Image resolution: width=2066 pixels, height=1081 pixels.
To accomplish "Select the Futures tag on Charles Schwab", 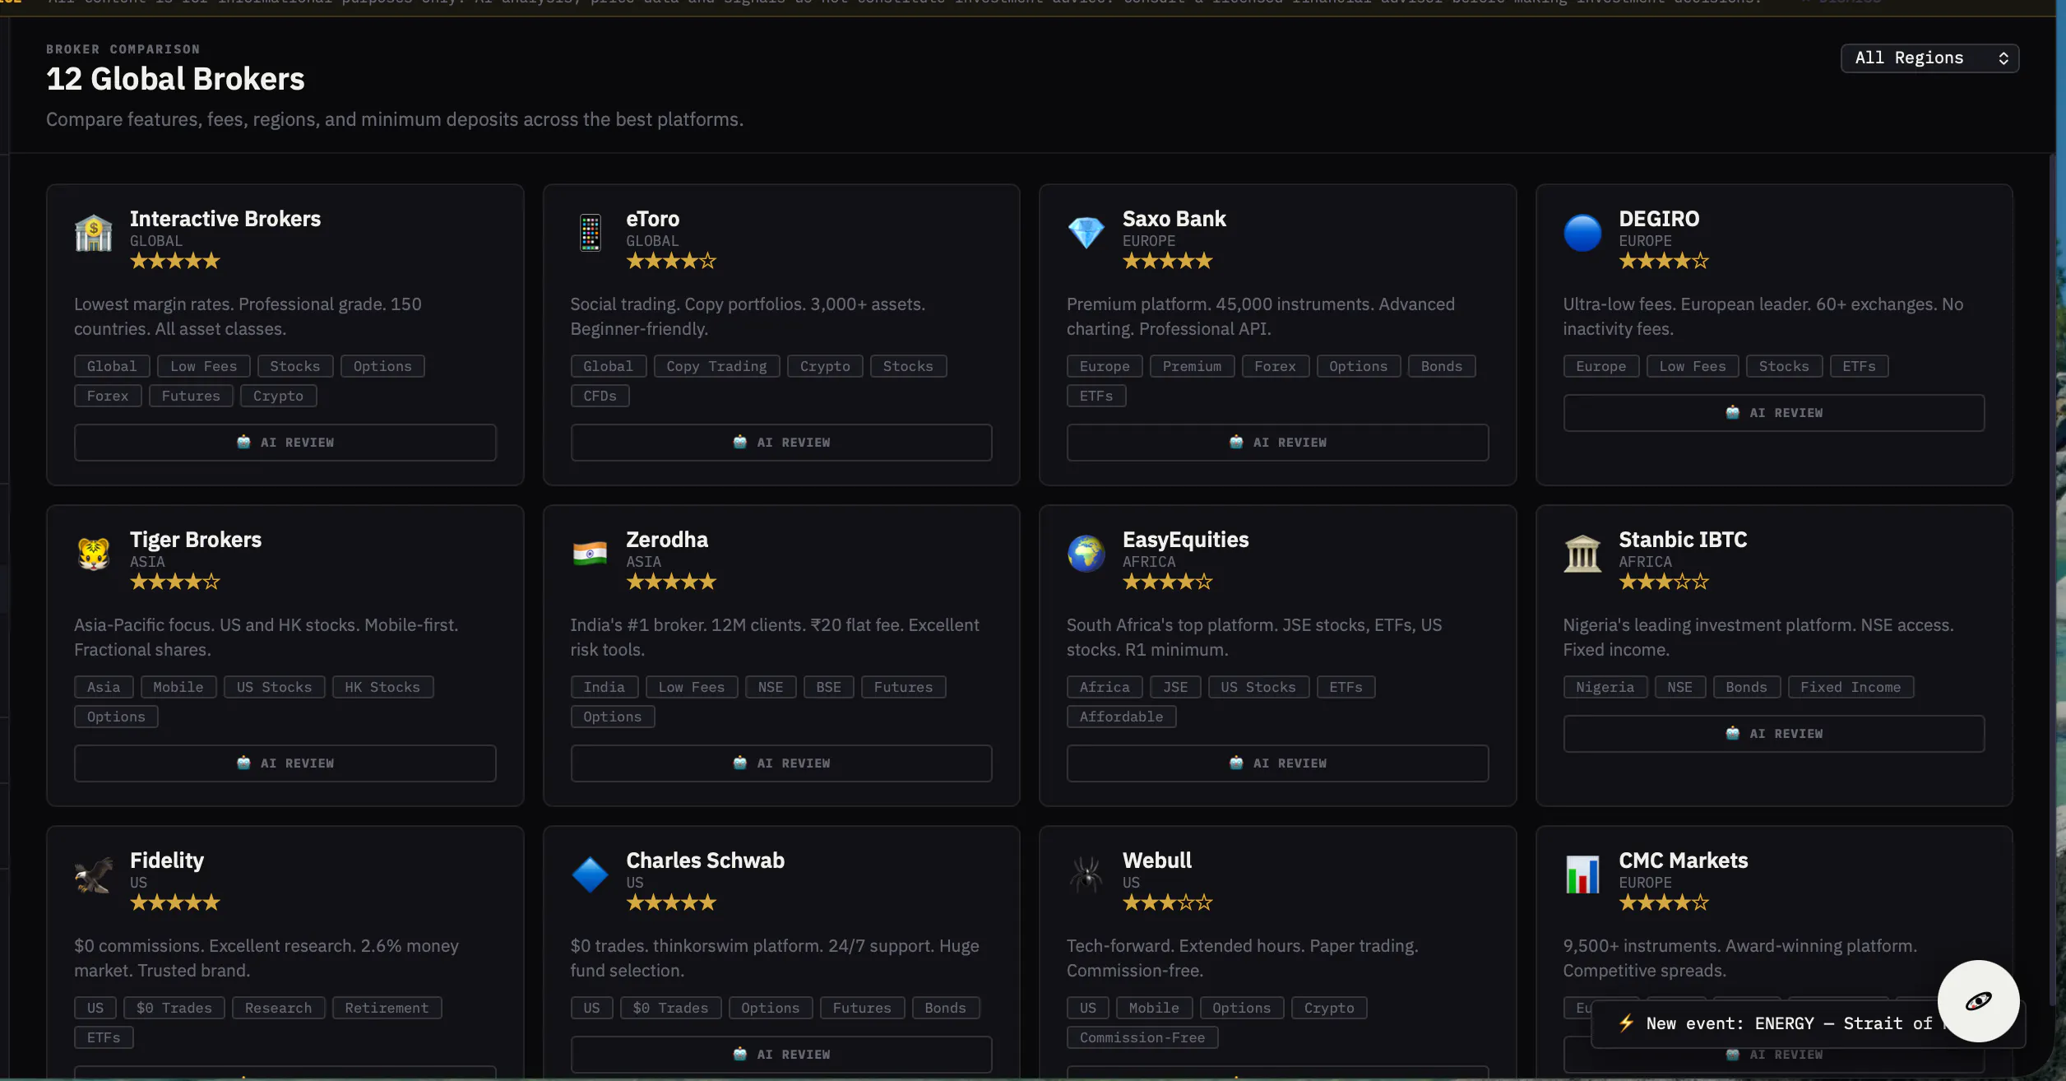I will click(862, 1008).
